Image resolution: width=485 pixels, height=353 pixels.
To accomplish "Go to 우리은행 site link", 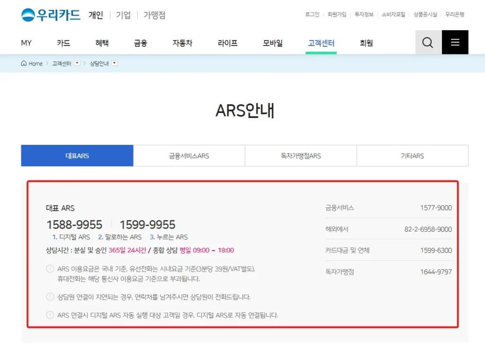I will [x=455, y=15].
